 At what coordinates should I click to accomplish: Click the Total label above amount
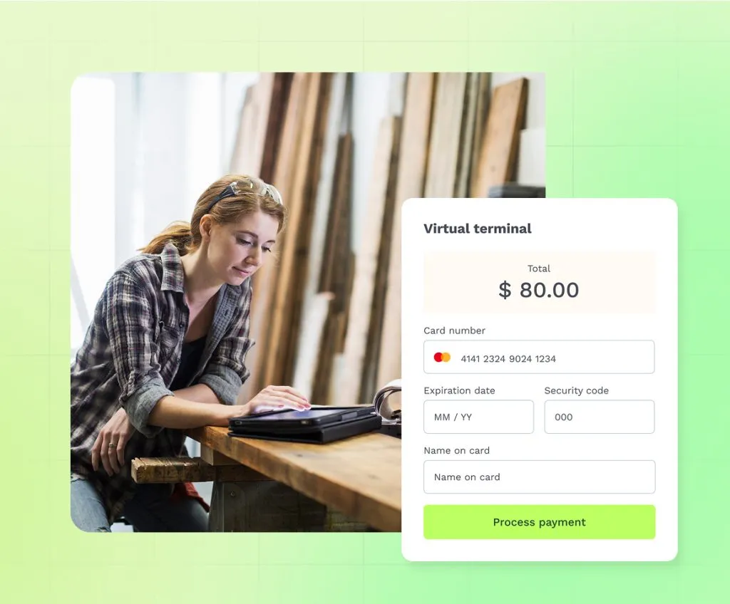(539, 269)
